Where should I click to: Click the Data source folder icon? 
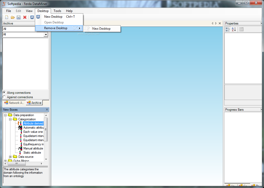[x=15, y=157]
